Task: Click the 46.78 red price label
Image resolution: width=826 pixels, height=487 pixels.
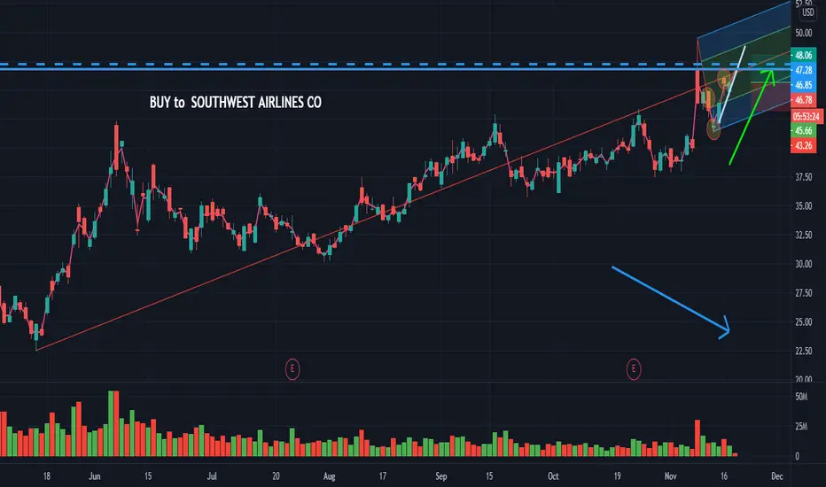Action: pyautogui.click(x=803, y=100)
